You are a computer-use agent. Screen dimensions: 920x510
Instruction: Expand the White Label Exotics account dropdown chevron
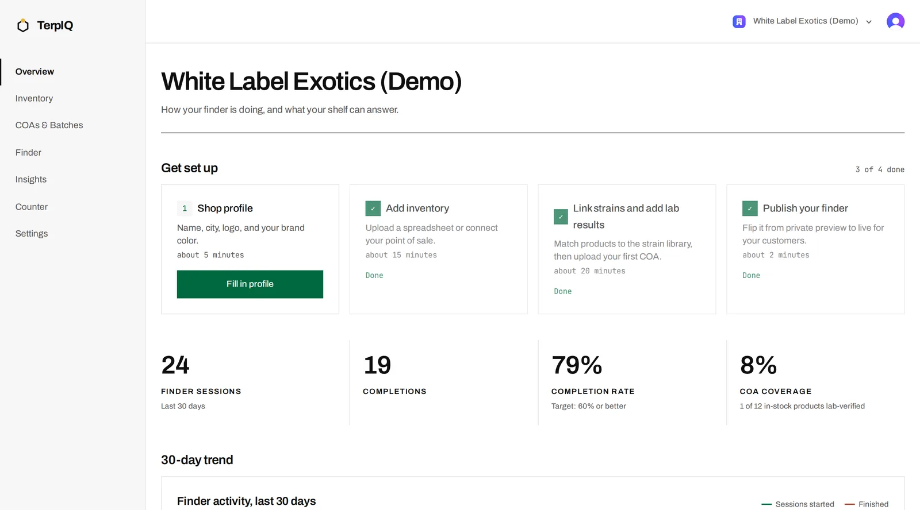coord(869,22)
